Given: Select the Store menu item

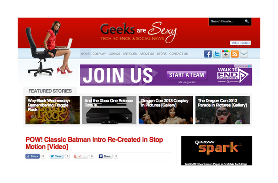Looking at the screenshot, I should (162, 54).
